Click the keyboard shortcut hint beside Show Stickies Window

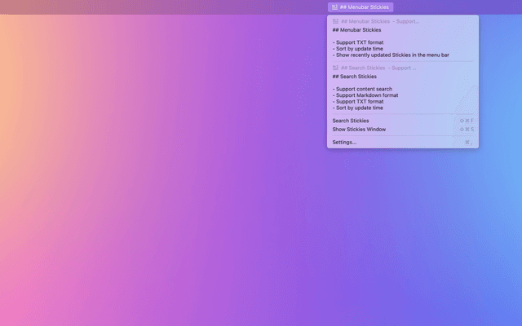466,130
